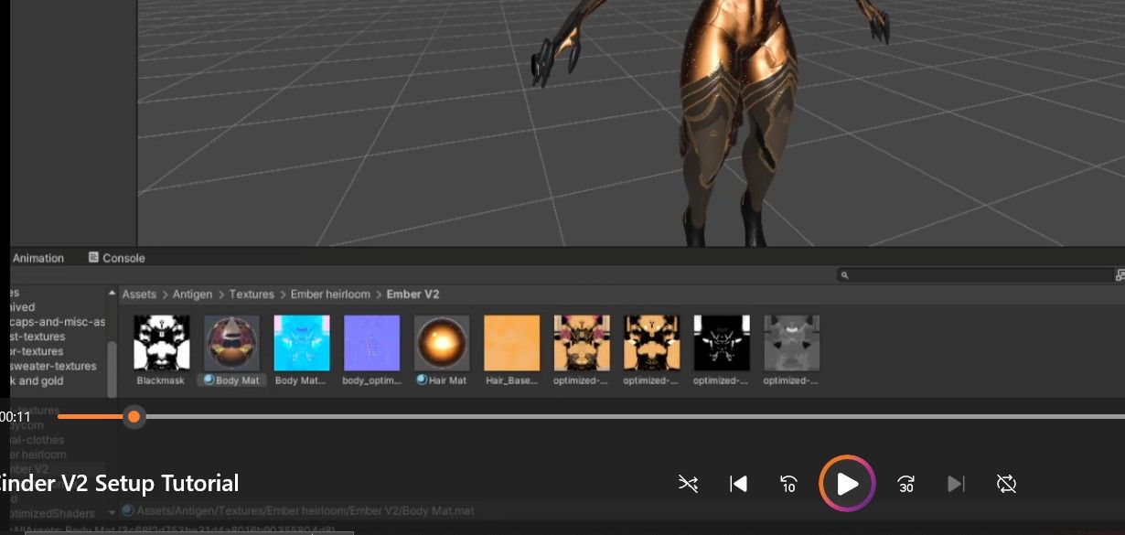Viewport: 1125px width, 535px height.
Task: Click the 'Setup Tutorial' video title
Action: [x=166, y=483]
